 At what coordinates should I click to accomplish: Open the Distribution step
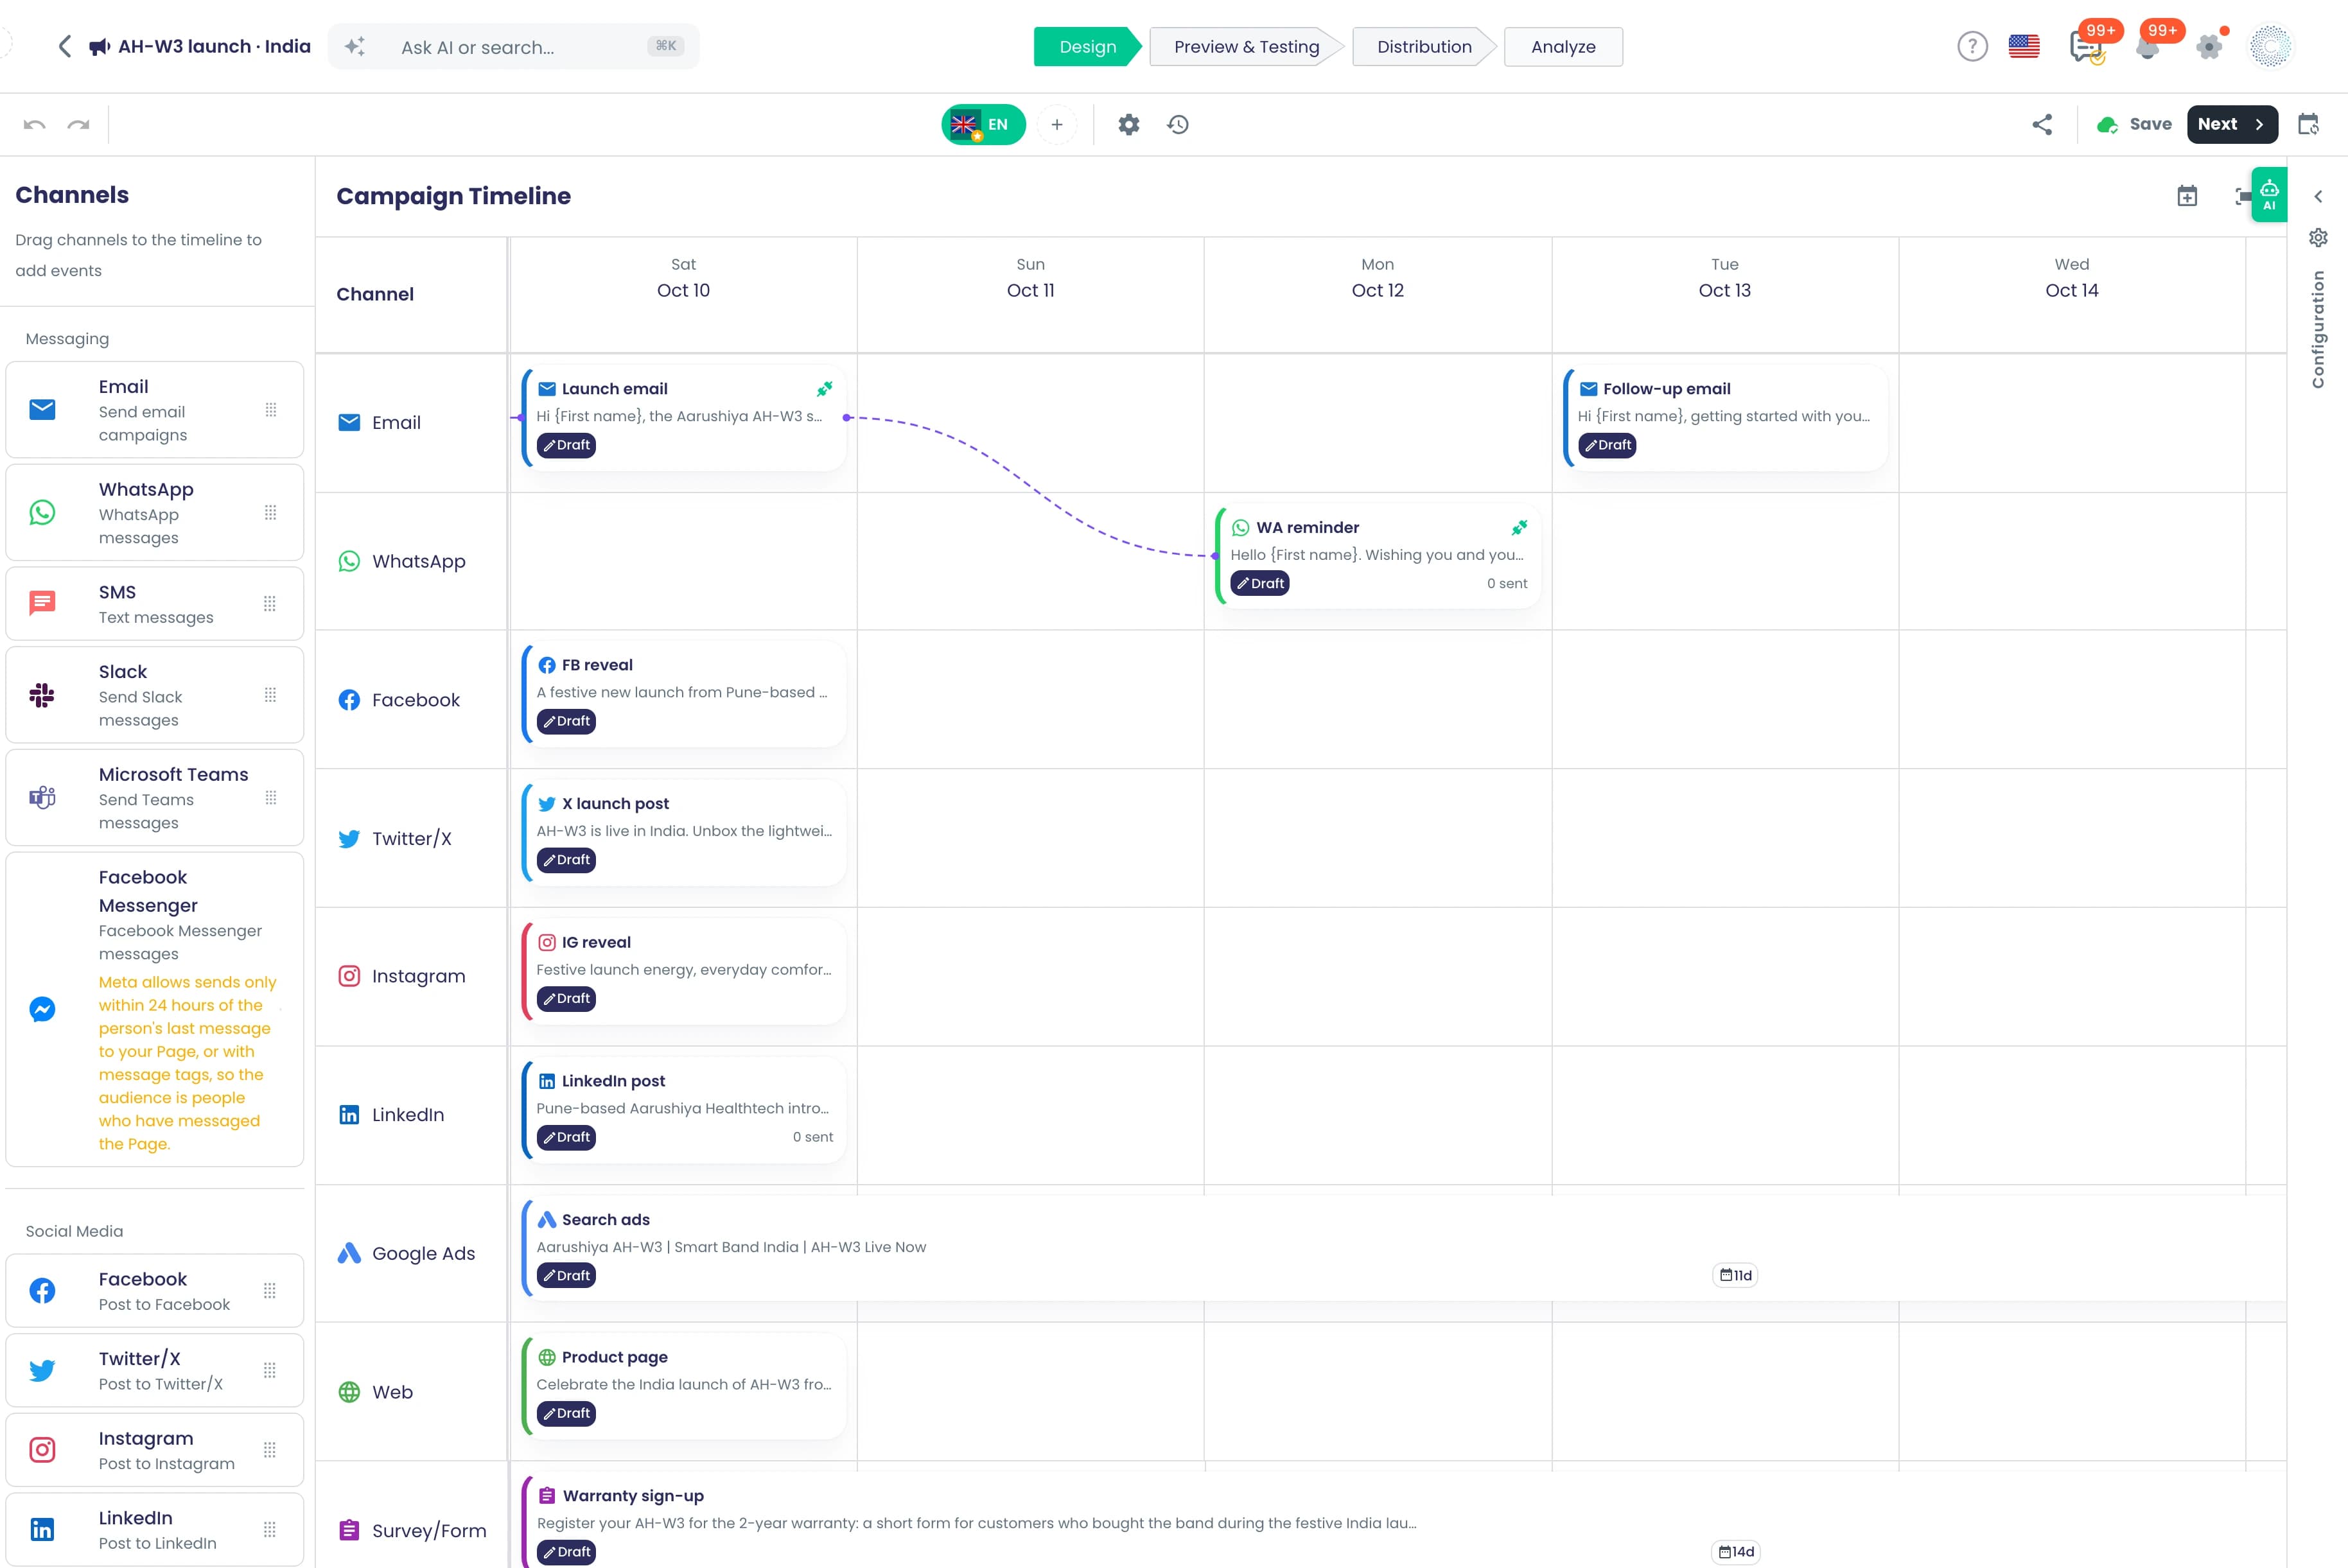pyautogui.click(x=1424, y=47)
